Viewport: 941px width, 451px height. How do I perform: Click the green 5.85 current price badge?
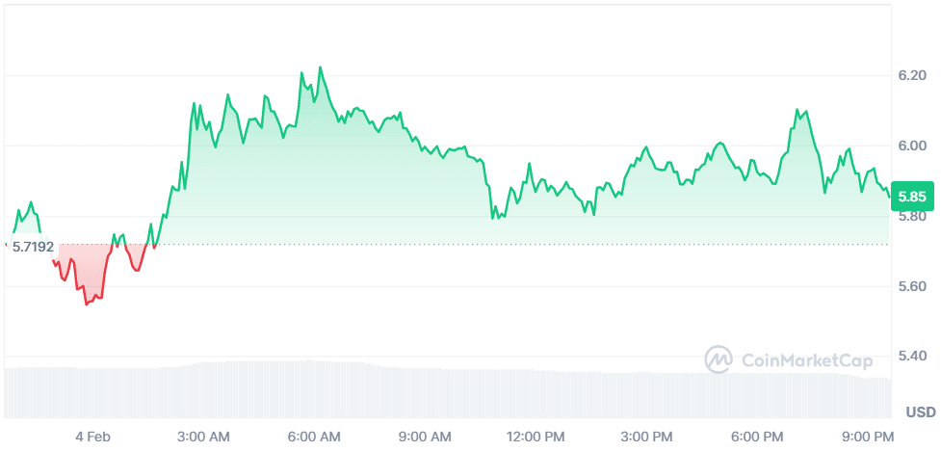[x=911, y=197]
